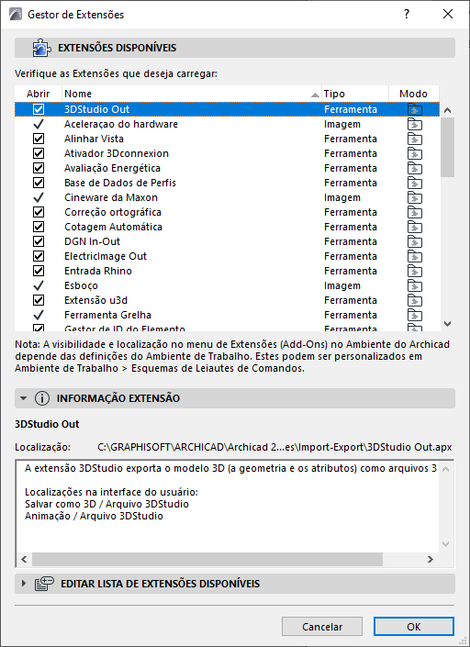Click the puzzle icon in Extensões Disponíveis header
This screenshot has height=647, width=470.
[x=41, y=48]
